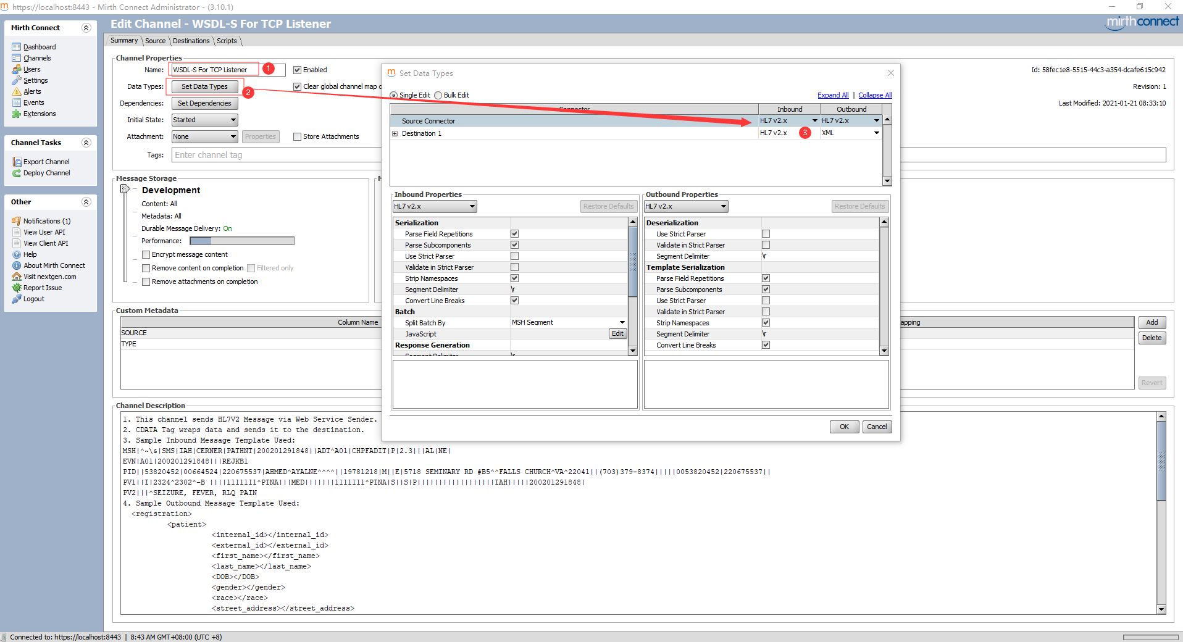Close the Set Data Types dialog
The width and height of the screenshot is (1183, 642).
891,73
